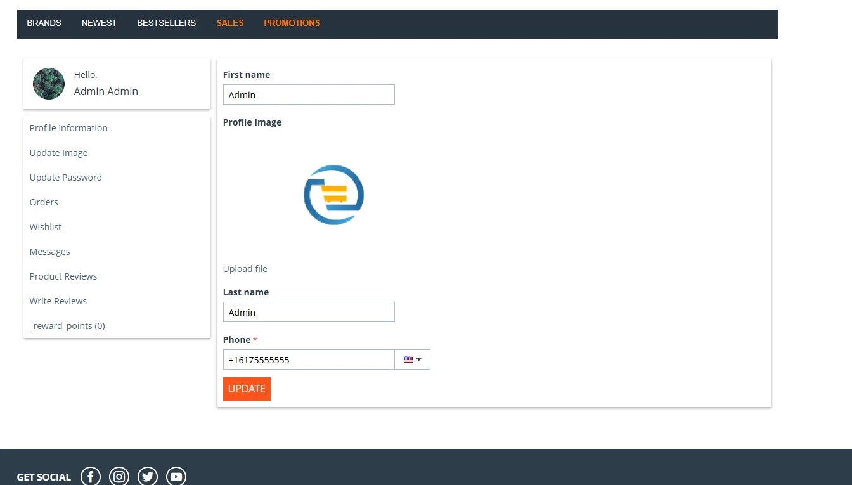Click the Admin avatar picture in sidebar

(x=49, y=84)
